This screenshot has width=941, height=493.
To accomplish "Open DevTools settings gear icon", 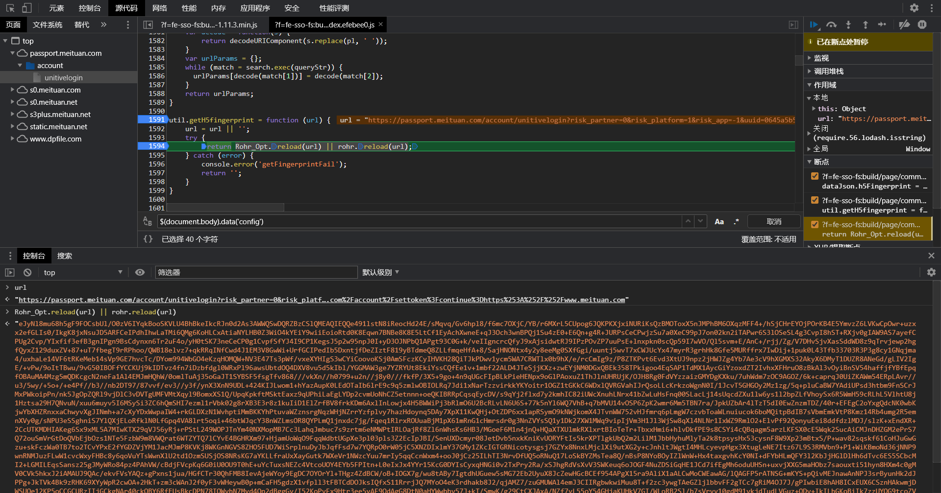I will [914, 8].
